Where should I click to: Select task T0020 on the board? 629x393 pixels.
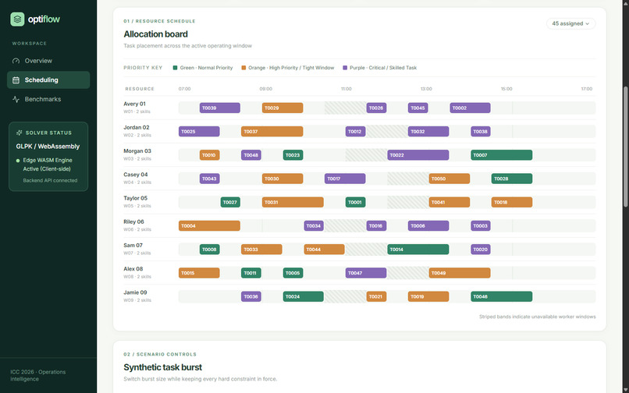point(481,250)
